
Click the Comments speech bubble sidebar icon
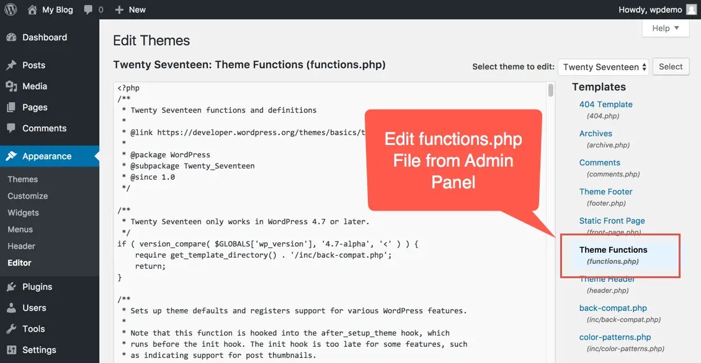(11, 128)
